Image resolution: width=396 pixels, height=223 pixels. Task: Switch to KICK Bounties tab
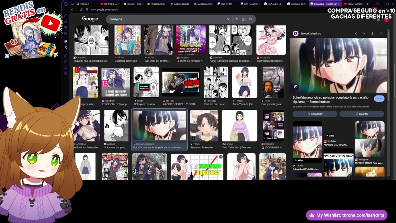click(x=157, y=4)
